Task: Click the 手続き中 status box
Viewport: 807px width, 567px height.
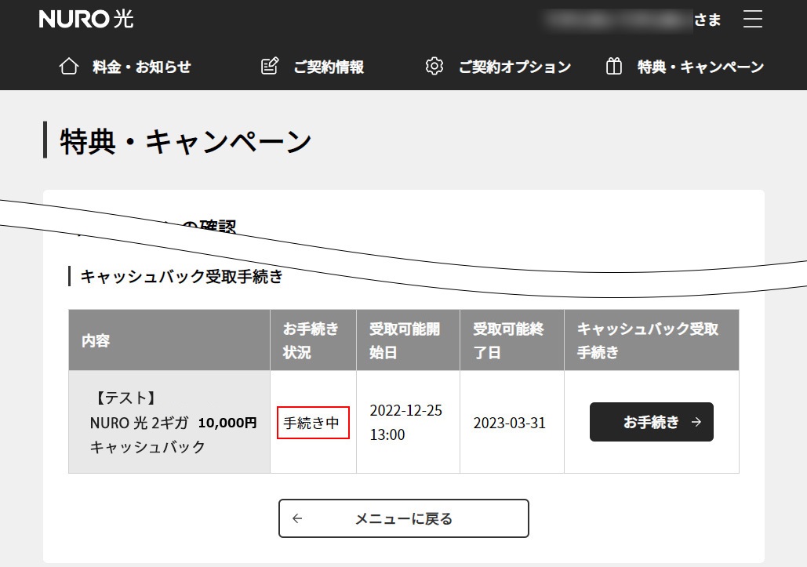Action: 313,422
